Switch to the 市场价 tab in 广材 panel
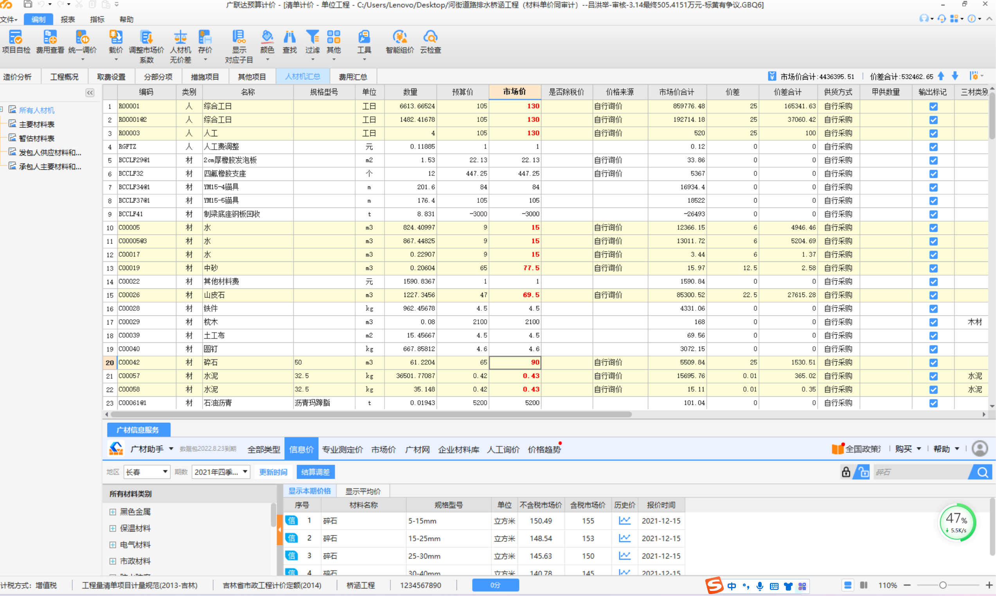Viewport: 996px width, 596px height. click(383, 449)
